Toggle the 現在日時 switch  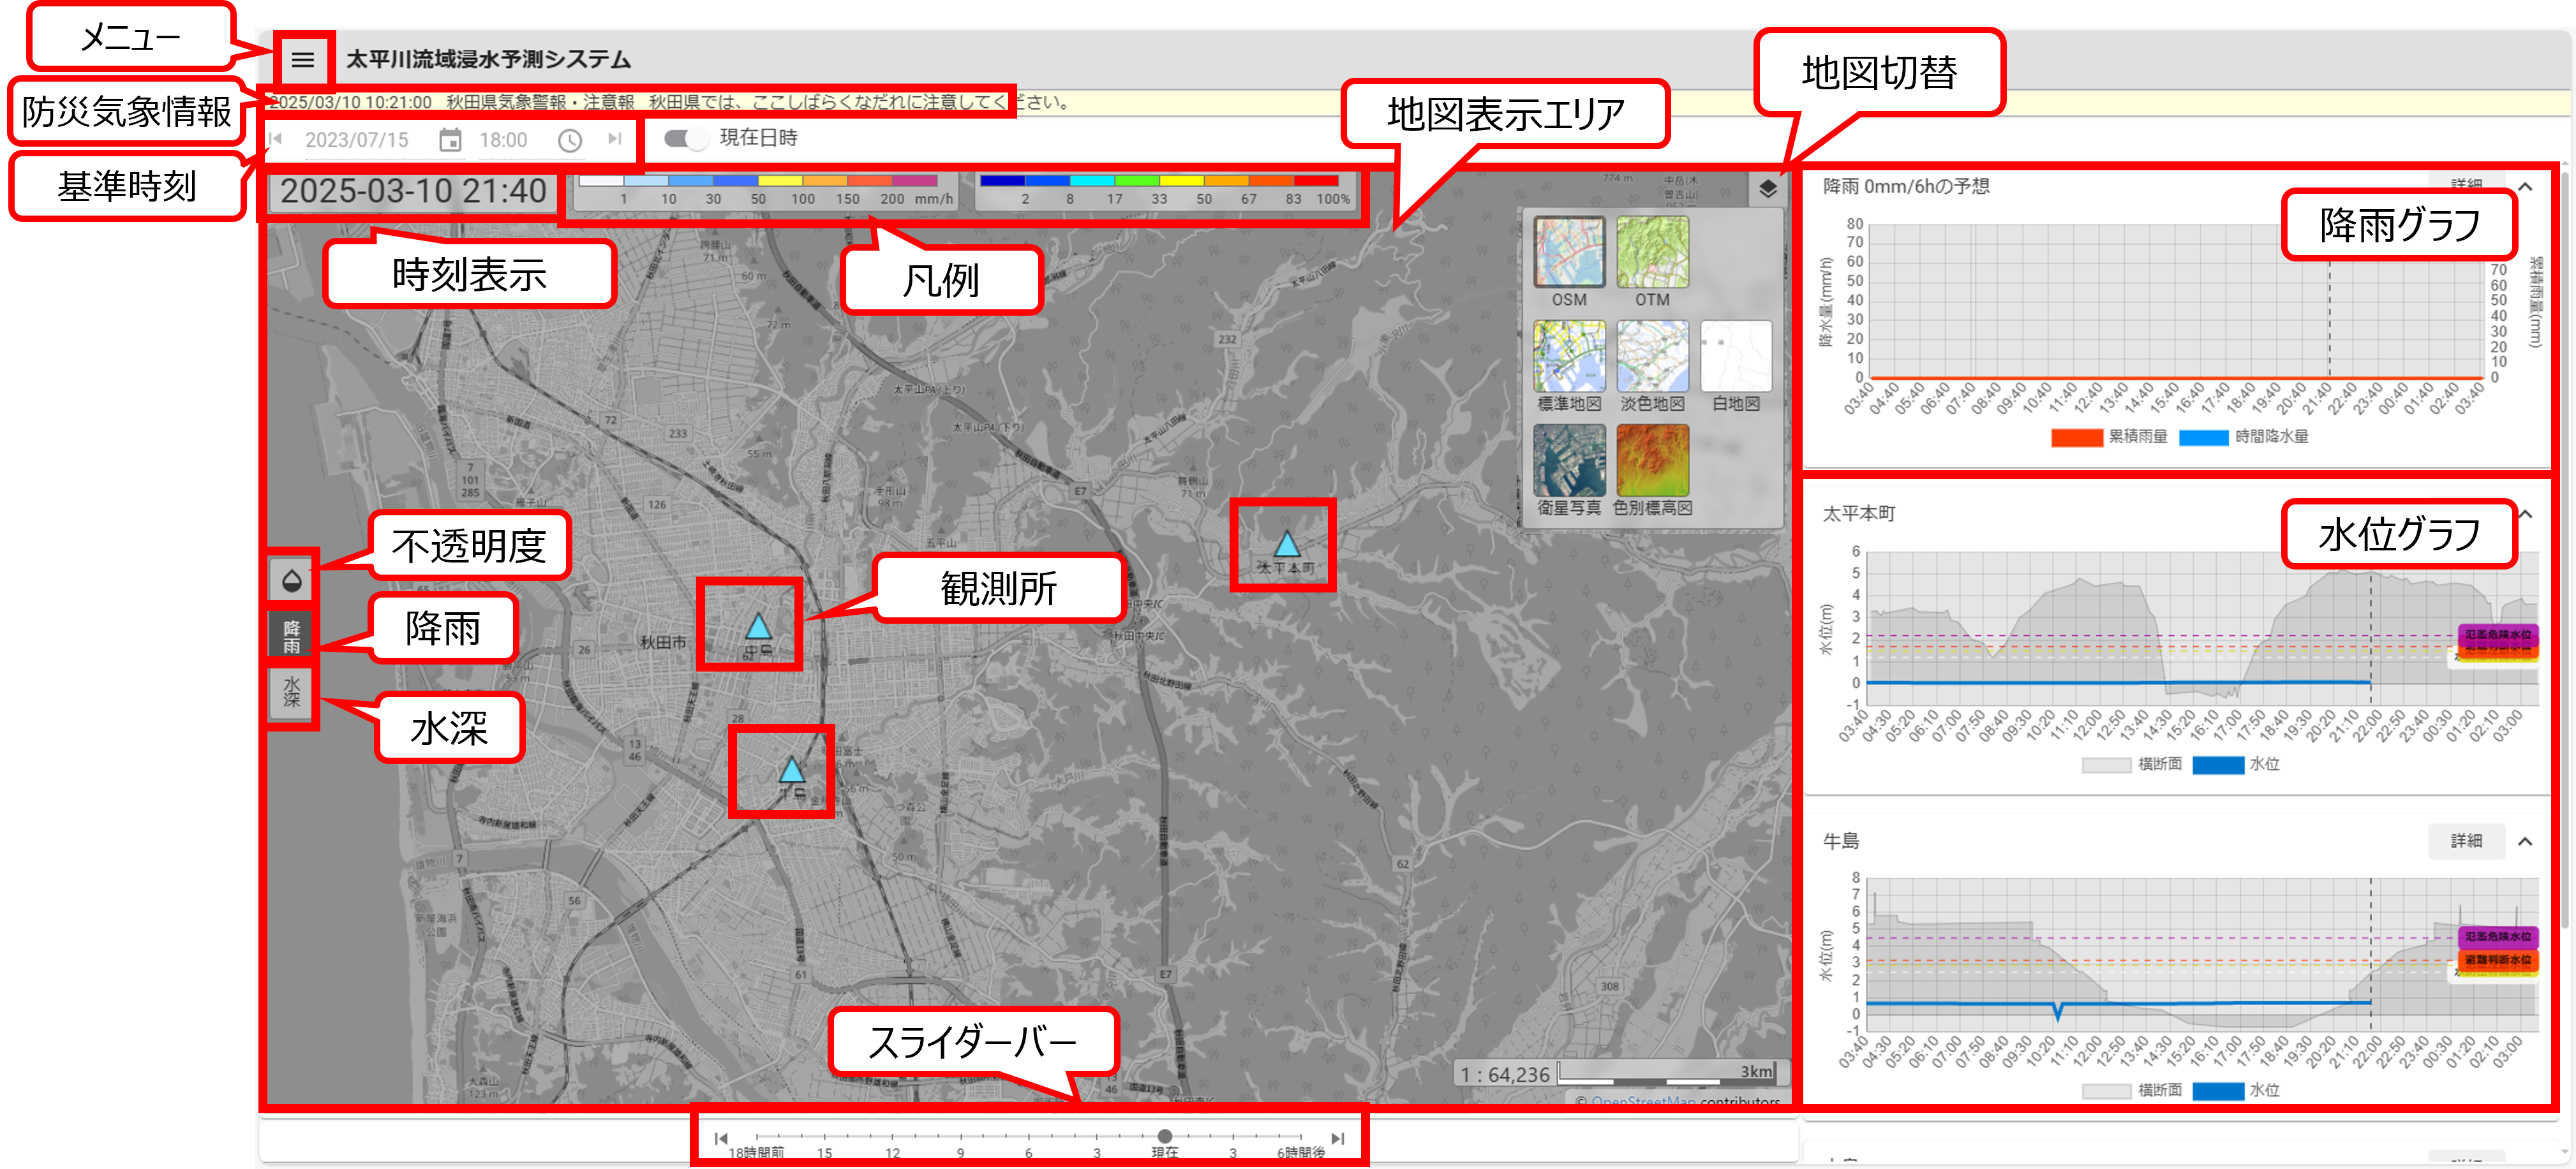tap(685, 139)
